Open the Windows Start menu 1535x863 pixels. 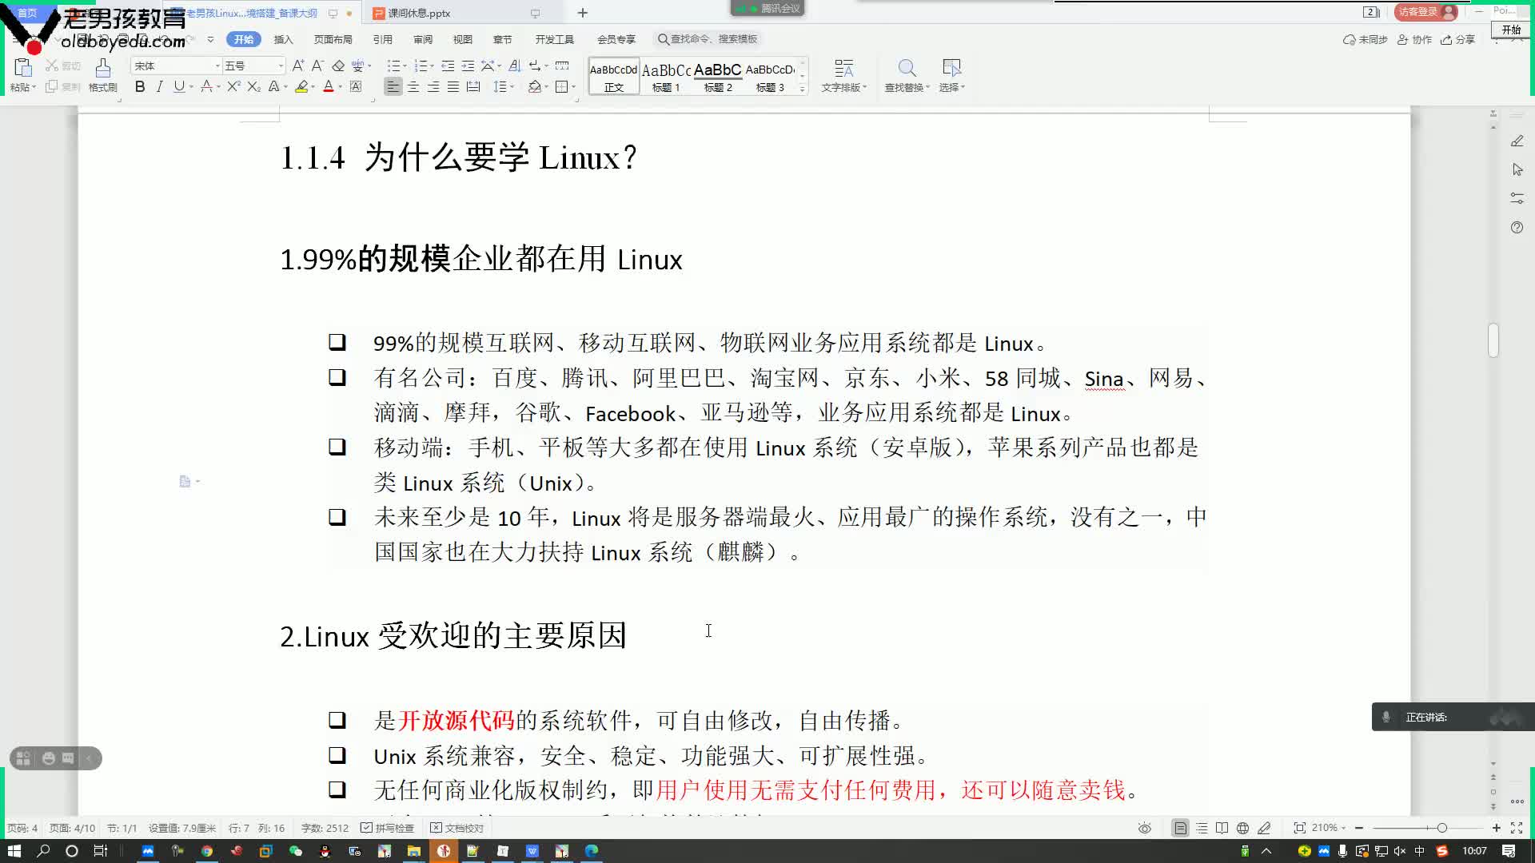point(14,850)
